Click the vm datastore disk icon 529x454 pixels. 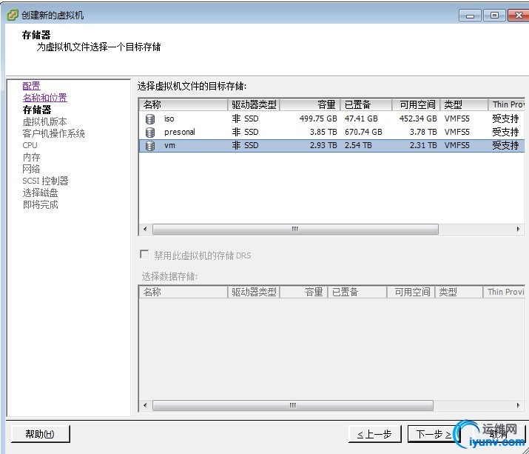point(150,146)
